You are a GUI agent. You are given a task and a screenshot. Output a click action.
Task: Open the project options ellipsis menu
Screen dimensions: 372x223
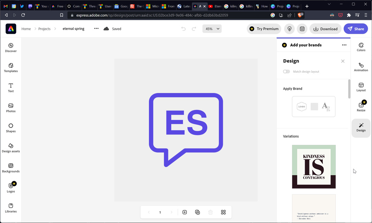[96, 29]
